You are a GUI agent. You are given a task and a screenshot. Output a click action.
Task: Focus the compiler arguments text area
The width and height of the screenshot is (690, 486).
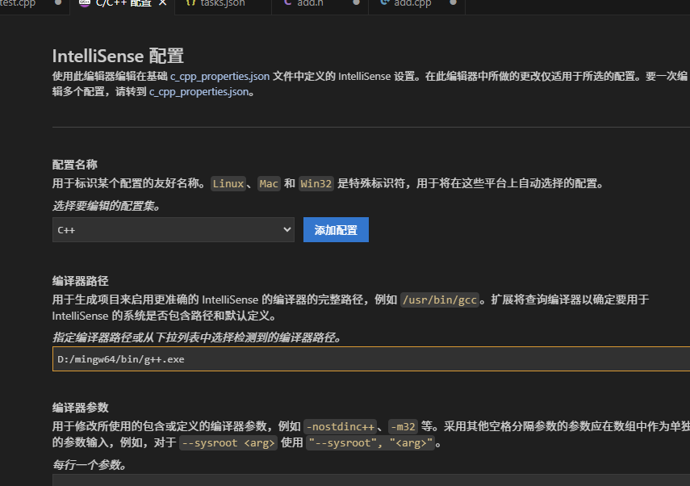pyautogui.click(x=371, y=480)
